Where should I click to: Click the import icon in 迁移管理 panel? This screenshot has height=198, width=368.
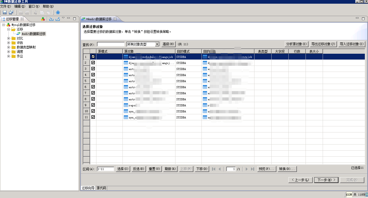point(51,19)
